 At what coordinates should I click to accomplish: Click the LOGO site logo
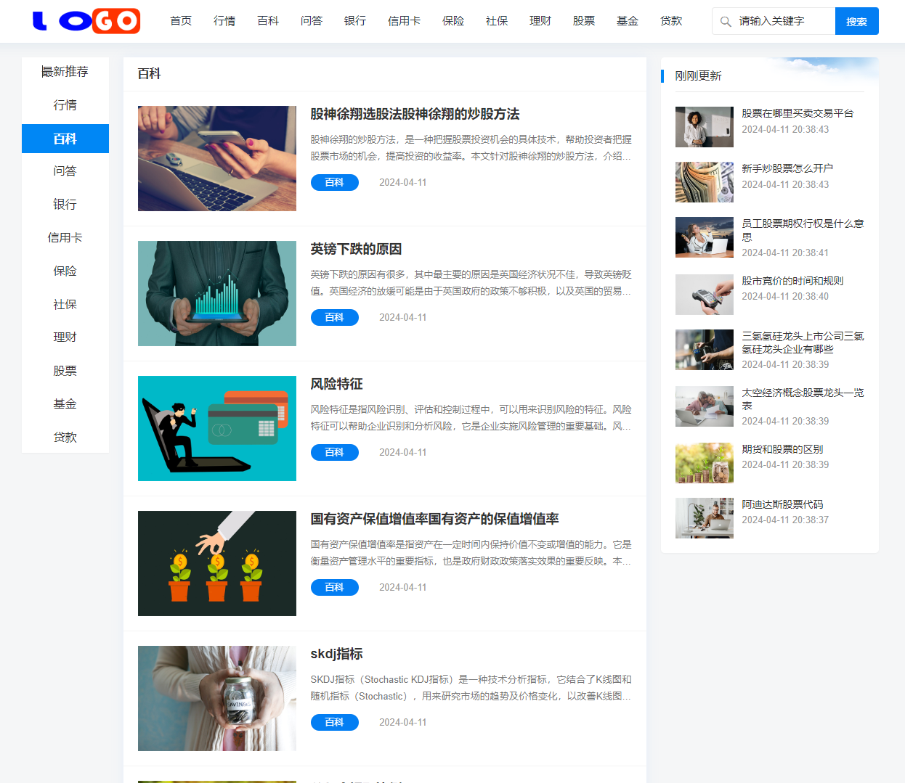coord(86,21)
